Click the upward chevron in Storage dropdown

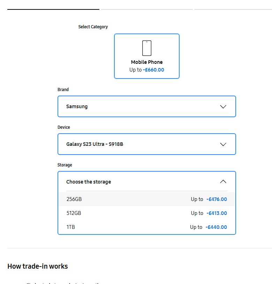pos(223,181)
